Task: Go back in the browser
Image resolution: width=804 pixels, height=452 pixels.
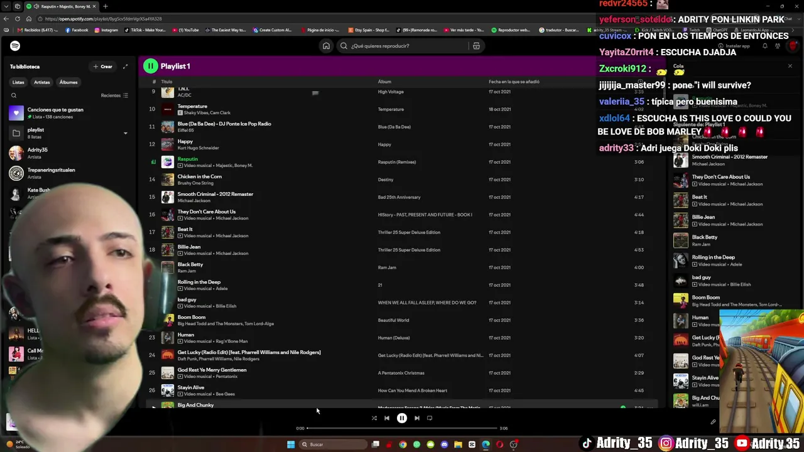Action: 6,19
